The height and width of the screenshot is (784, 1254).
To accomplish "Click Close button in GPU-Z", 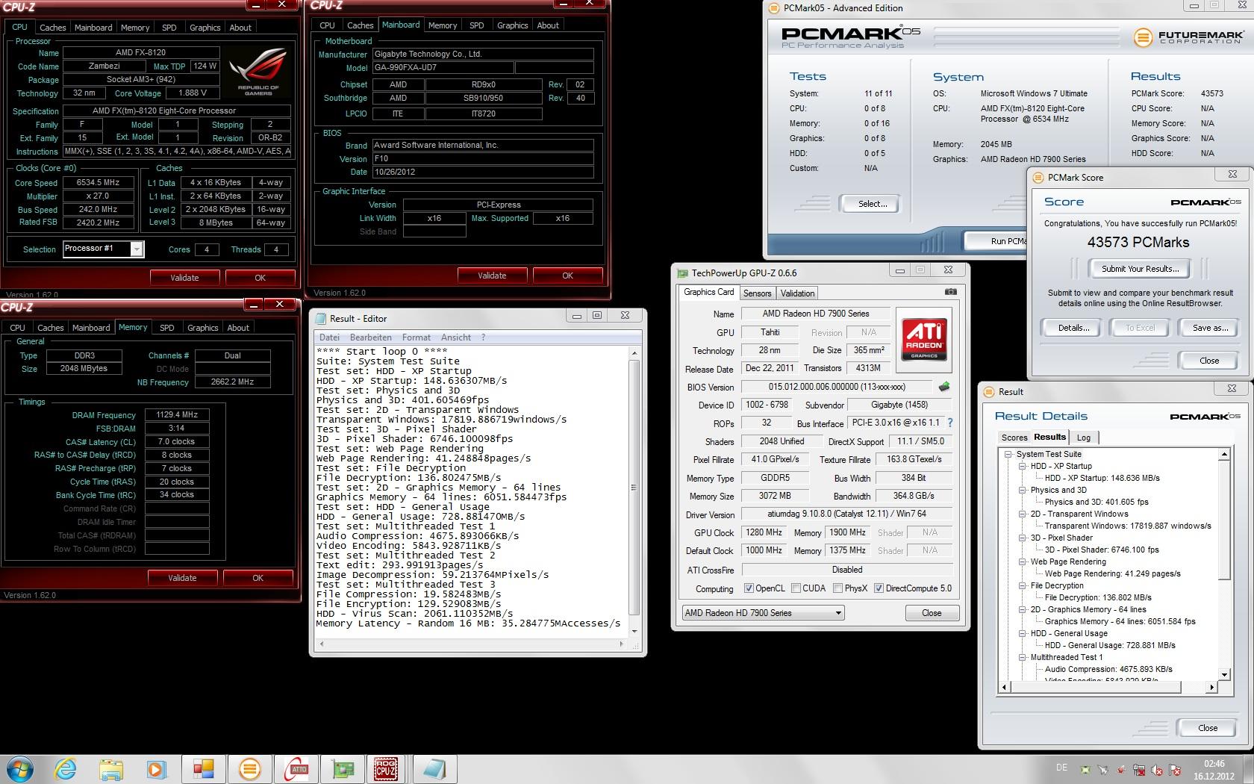I will tap(931, 613).
